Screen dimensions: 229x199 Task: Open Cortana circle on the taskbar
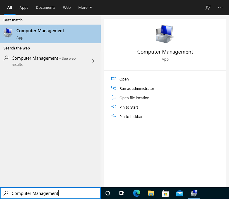click(108, 193)
